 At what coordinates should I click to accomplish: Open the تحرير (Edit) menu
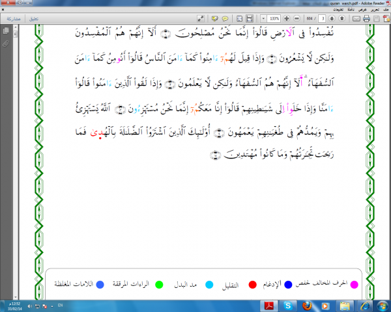[x=375, y=10]
